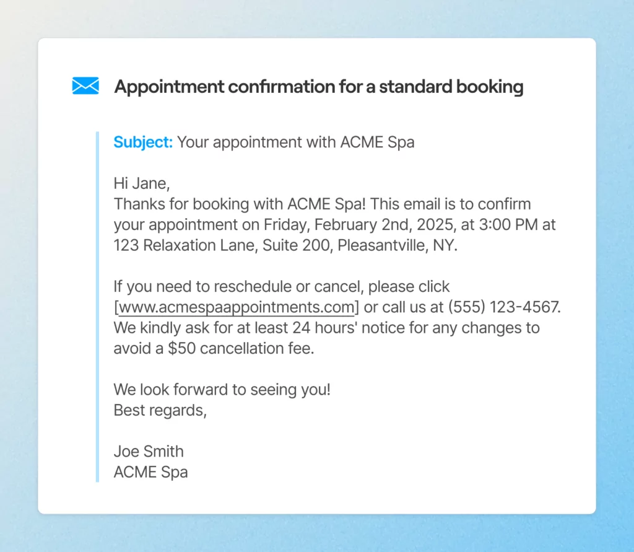Click the blue "Subject:" label
The image size is (634, 552).
pyautogui.click(x=143, y=142)
